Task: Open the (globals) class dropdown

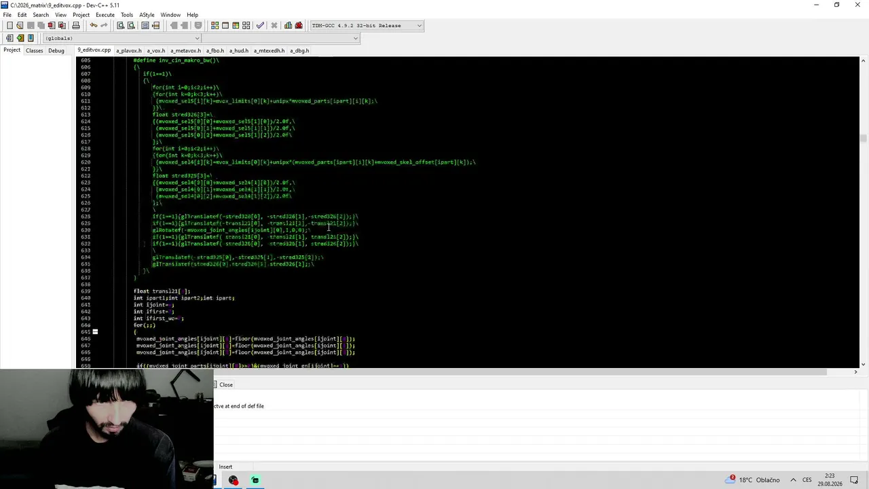Action: point(122,38)
